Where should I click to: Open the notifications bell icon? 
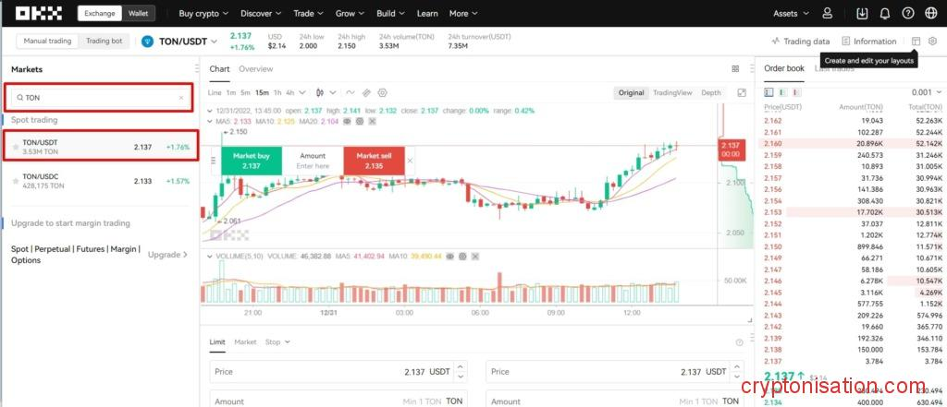[885, 14]
